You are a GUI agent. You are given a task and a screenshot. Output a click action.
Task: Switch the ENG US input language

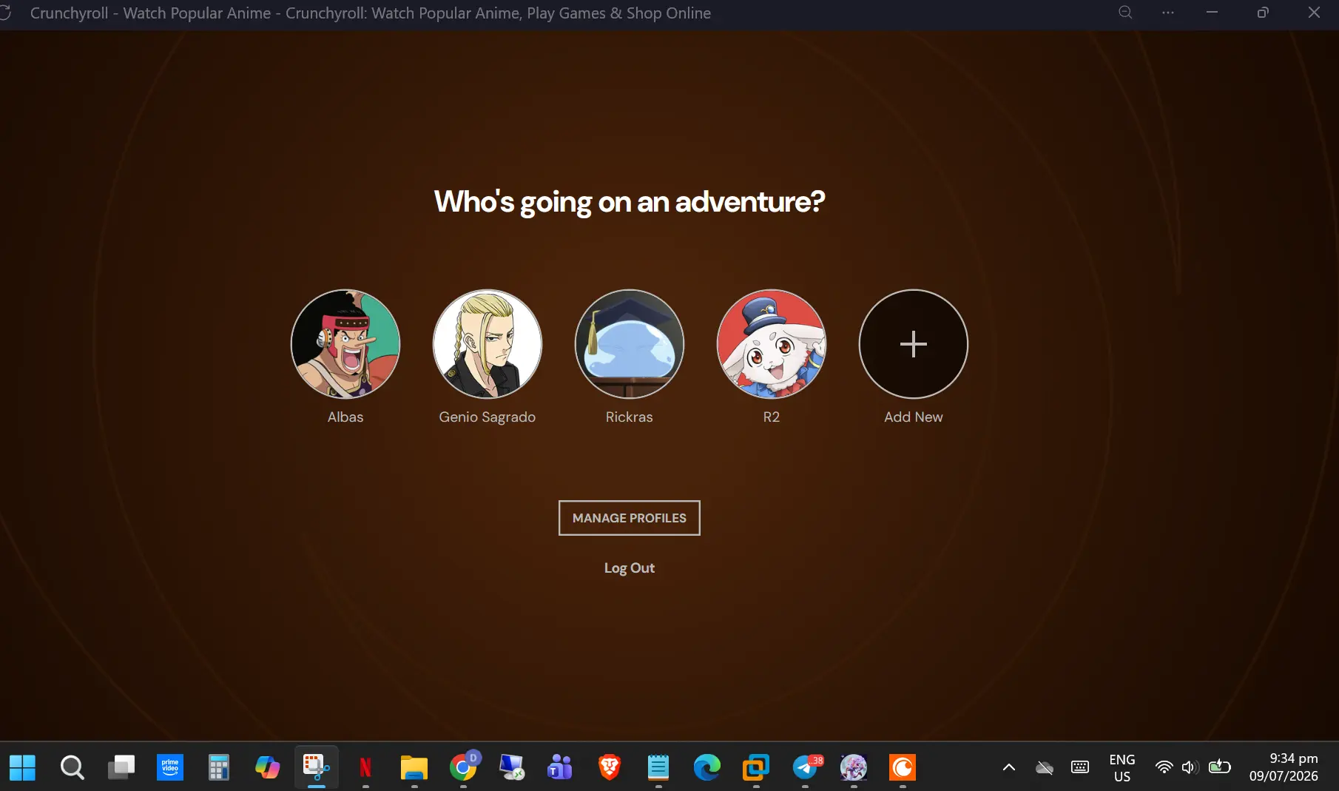1122,767
